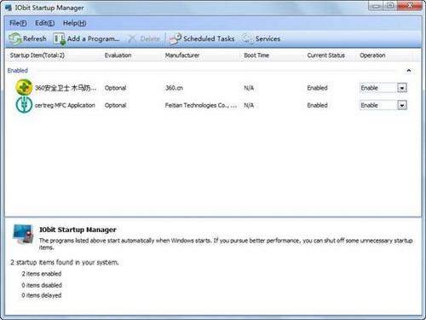
Task: Open Scheduled Tasks from the toolbar
Action: (x=202, y=38)
